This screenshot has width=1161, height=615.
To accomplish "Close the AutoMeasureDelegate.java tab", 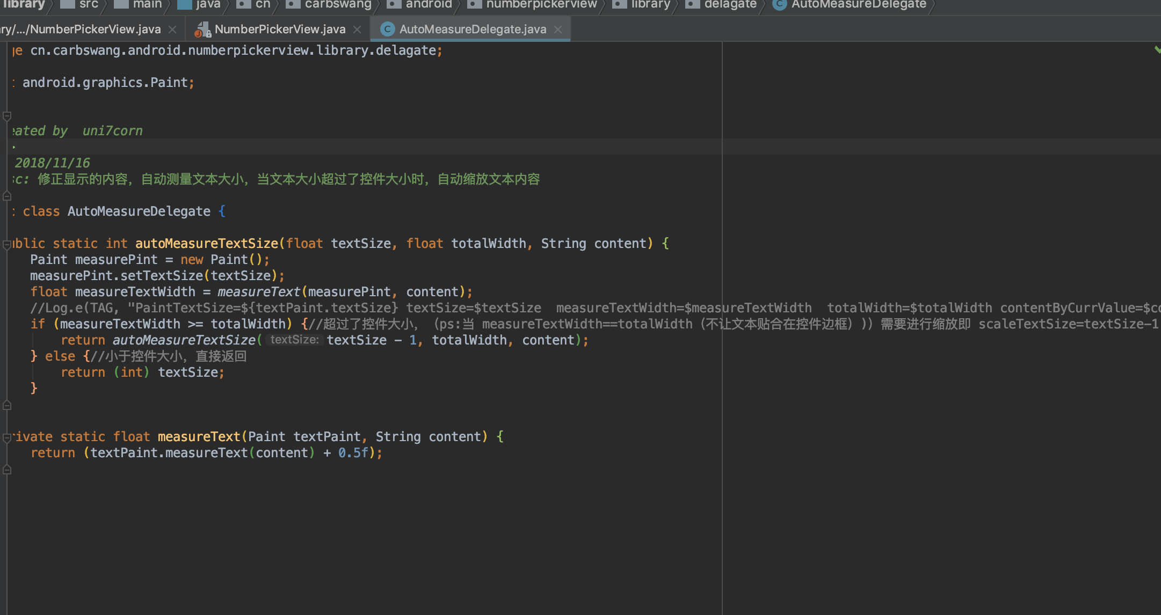I will click(558, 29).
